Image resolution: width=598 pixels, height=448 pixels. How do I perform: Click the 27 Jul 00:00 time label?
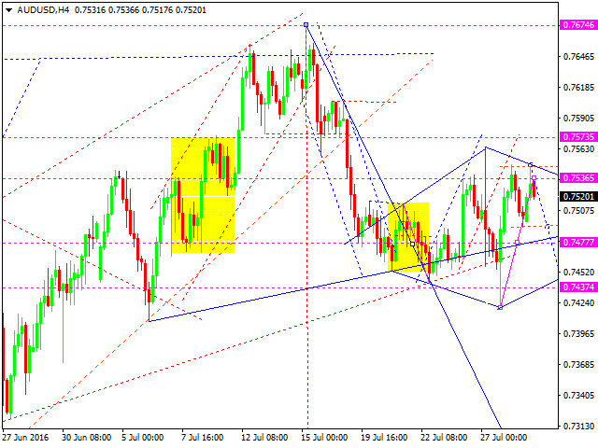pos(504,438)
